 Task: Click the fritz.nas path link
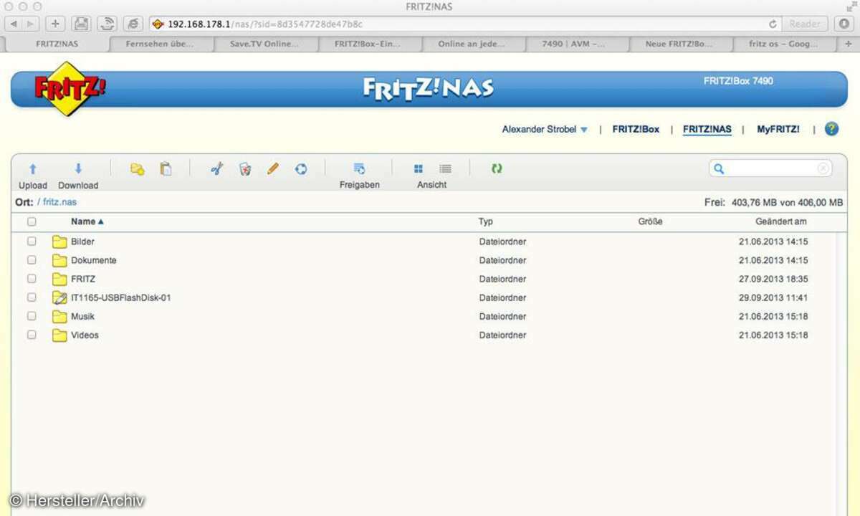(59, 203)
